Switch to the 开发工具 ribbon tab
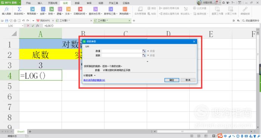Screen dimensions: 261x138 [114, 3]
